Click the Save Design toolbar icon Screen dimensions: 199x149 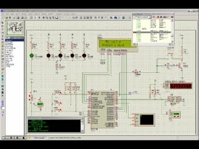[10, 18]
